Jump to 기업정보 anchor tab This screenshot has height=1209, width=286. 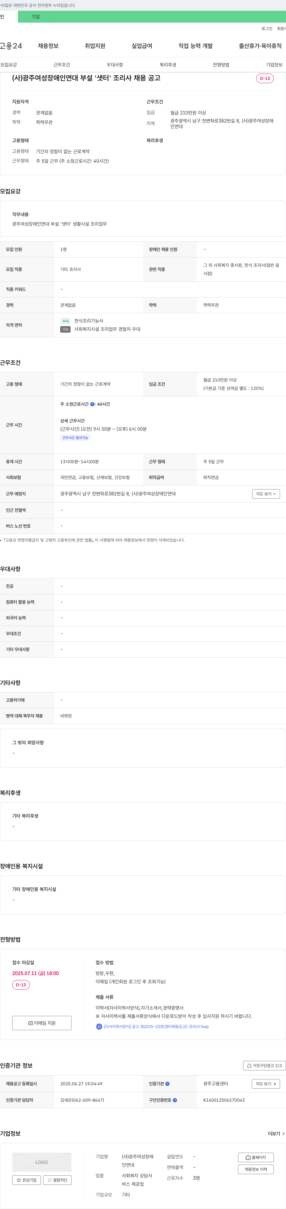click(x=274, y=65)
